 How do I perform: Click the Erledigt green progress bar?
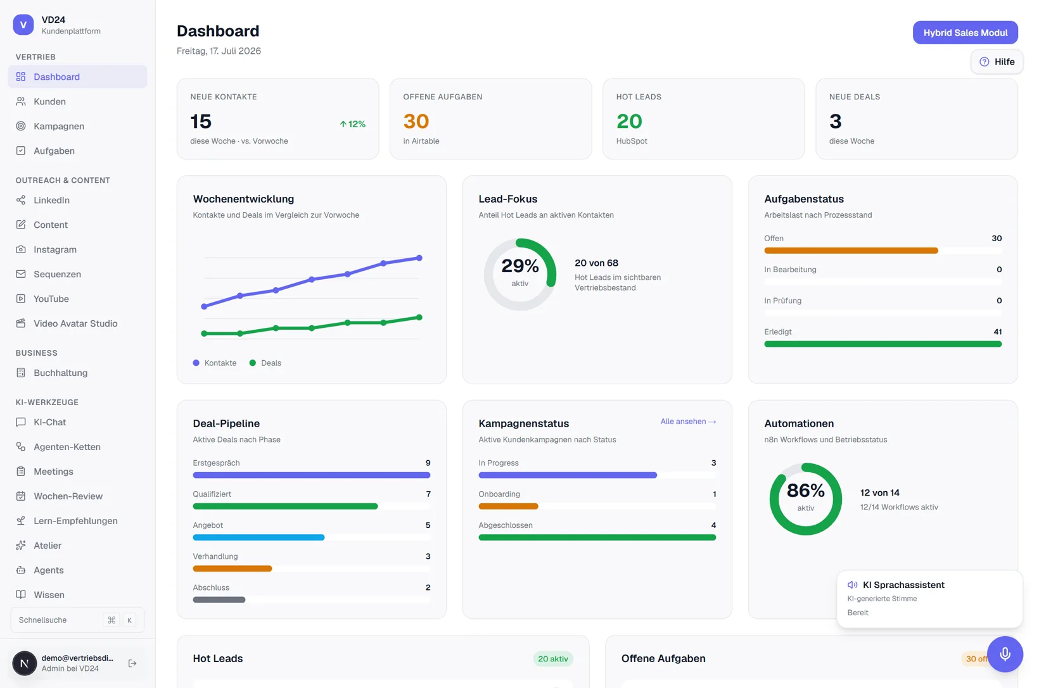tap(883, 344)
